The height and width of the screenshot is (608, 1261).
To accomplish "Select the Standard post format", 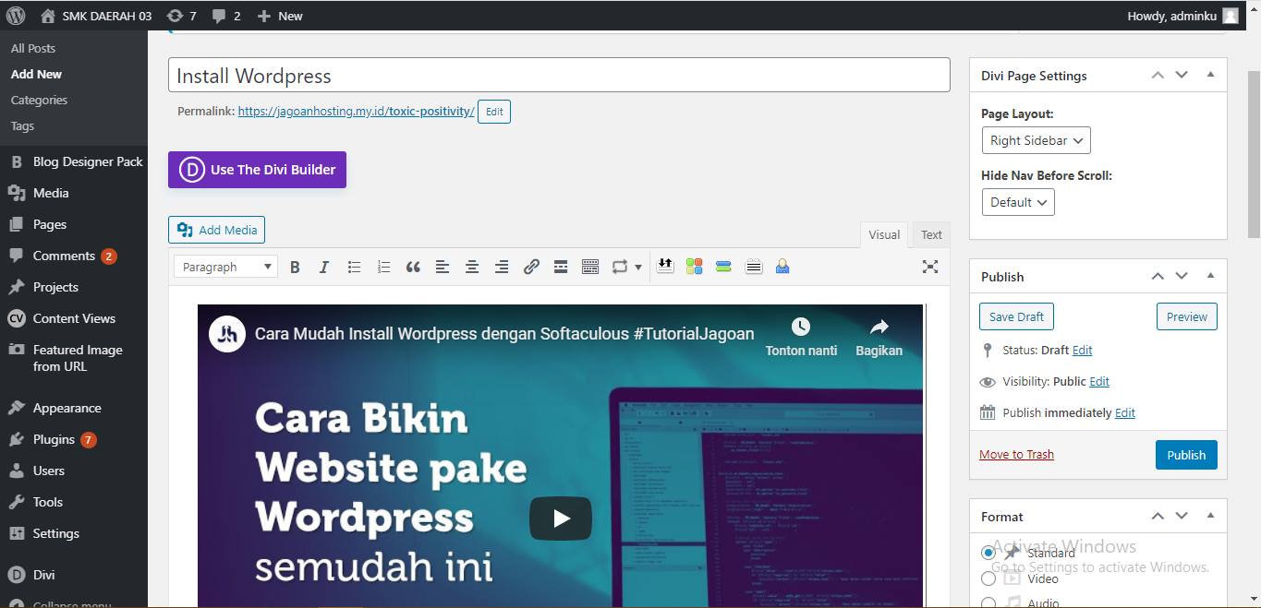I will [988, 553].
